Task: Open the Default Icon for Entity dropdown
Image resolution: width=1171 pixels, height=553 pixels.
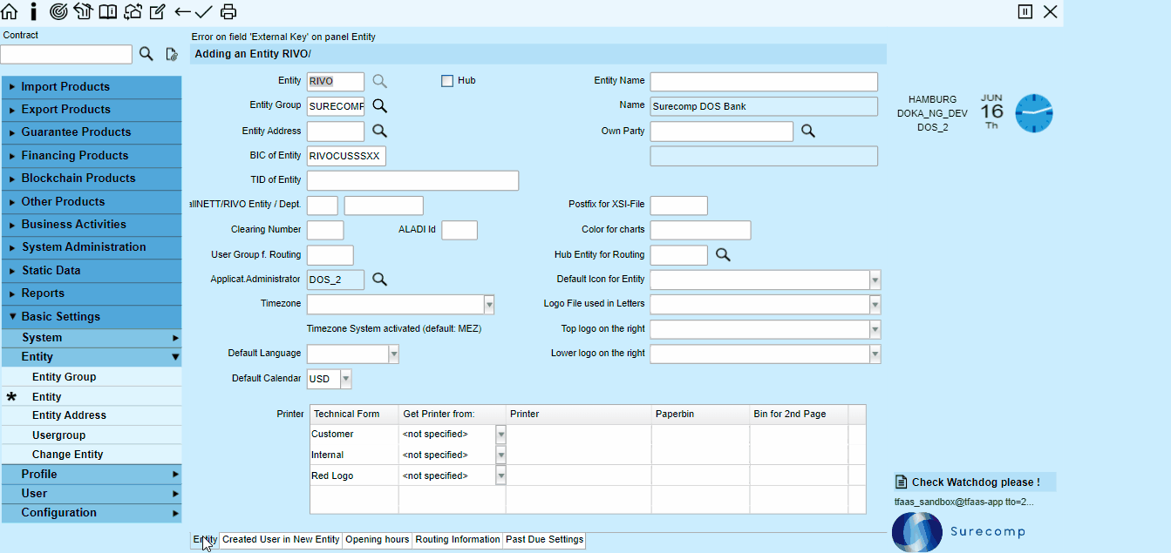Action: pos(875,280)
